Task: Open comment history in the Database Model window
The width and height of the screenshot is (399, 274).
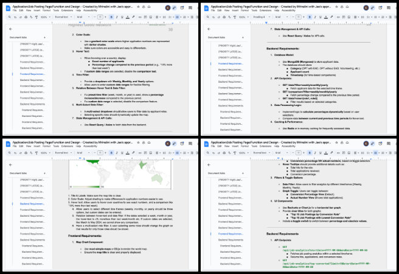Action: pyautogui.click(x=388, y=8)
